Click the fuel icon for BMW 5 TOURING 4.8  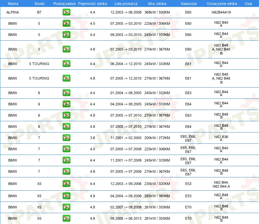point(66,78)
